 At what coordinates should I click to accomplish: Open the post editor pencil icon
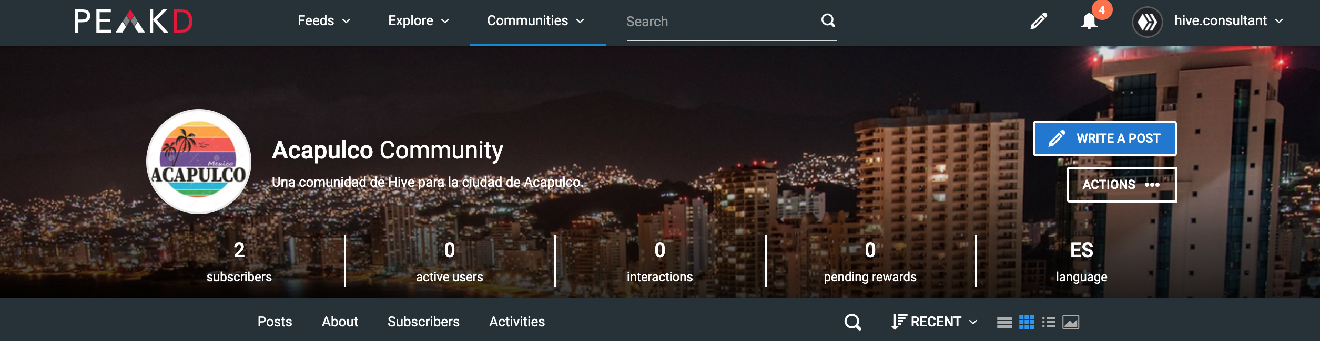[x=1038, y=22]
